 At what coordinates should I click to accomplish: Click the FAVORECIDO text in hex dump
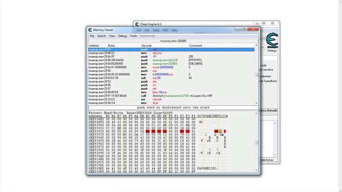tap(207, 169)
